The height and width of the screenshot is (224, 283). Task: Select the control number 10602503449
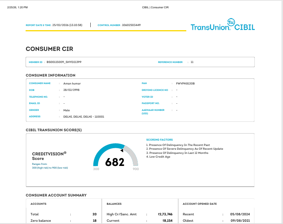[x=131, y=25]
